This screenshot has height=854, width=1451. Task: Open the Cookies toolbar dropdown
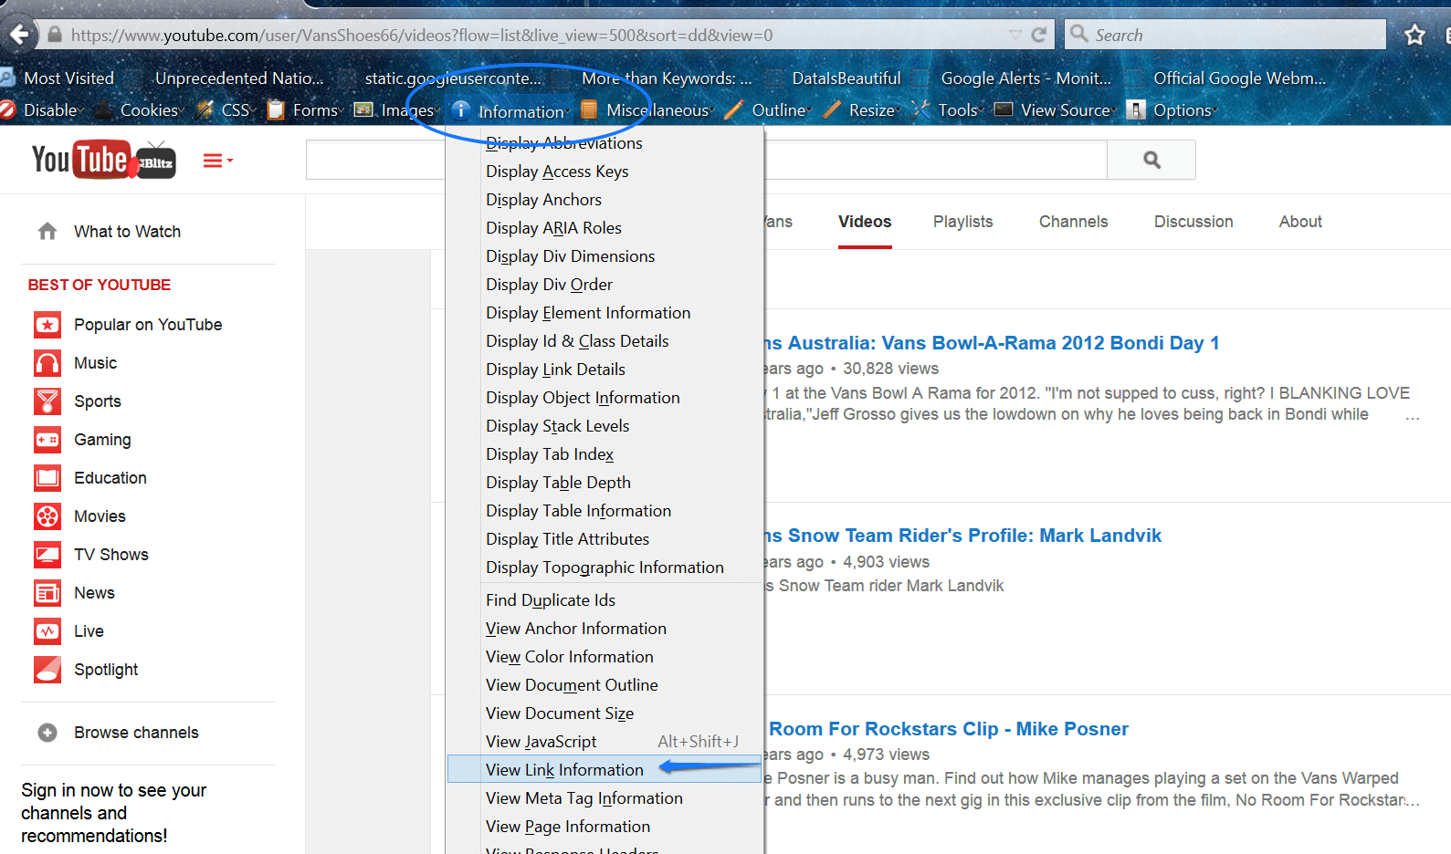(x=140, y=110)
